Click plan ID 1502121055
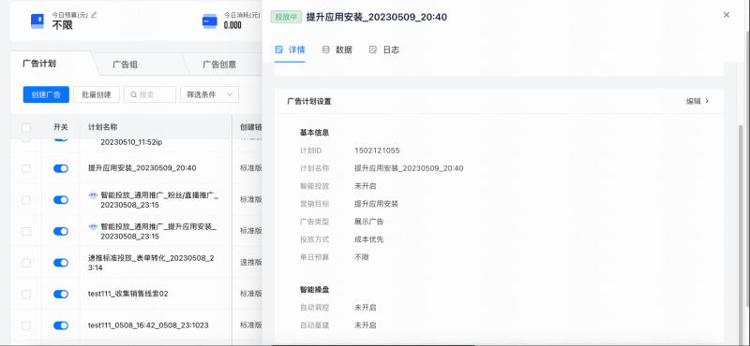The width and height of the screenshot is (750, 346). click(377, 151)
